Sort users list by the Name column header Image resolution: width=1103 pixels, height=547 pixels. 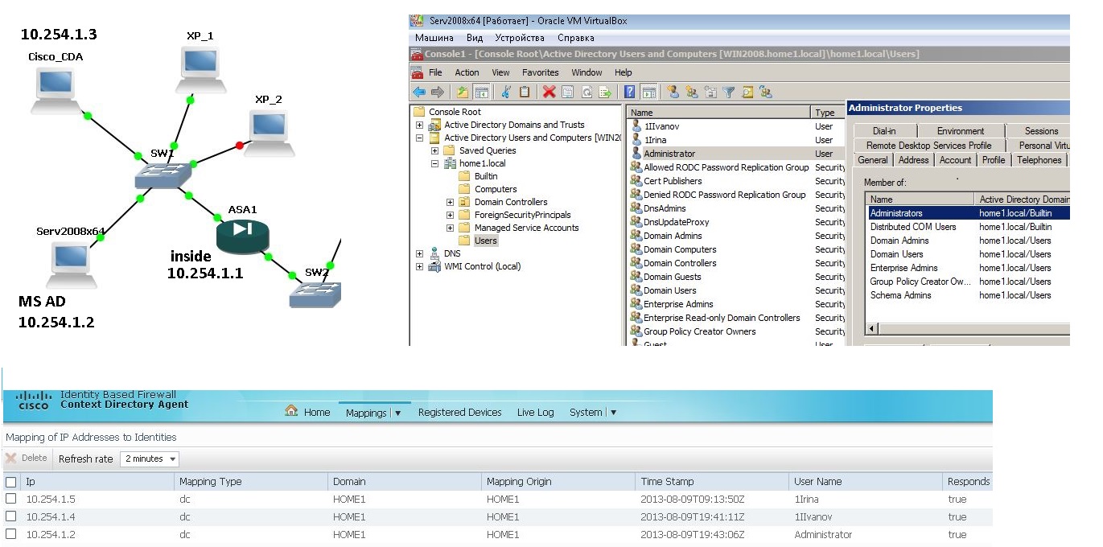718,113
